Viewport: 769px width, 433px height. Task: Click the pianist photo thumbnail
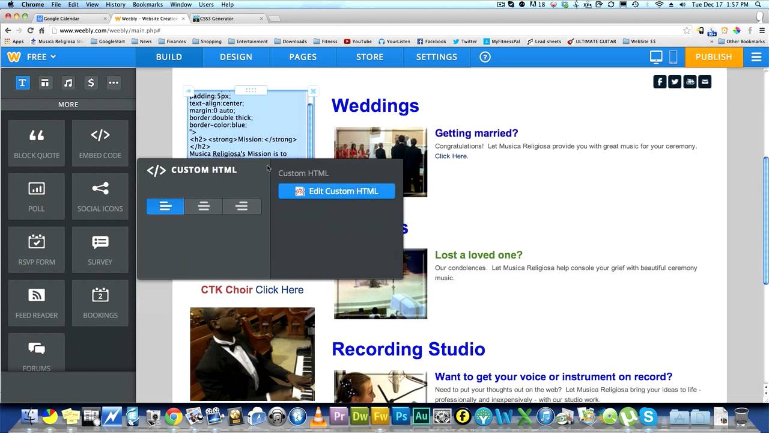252,354
